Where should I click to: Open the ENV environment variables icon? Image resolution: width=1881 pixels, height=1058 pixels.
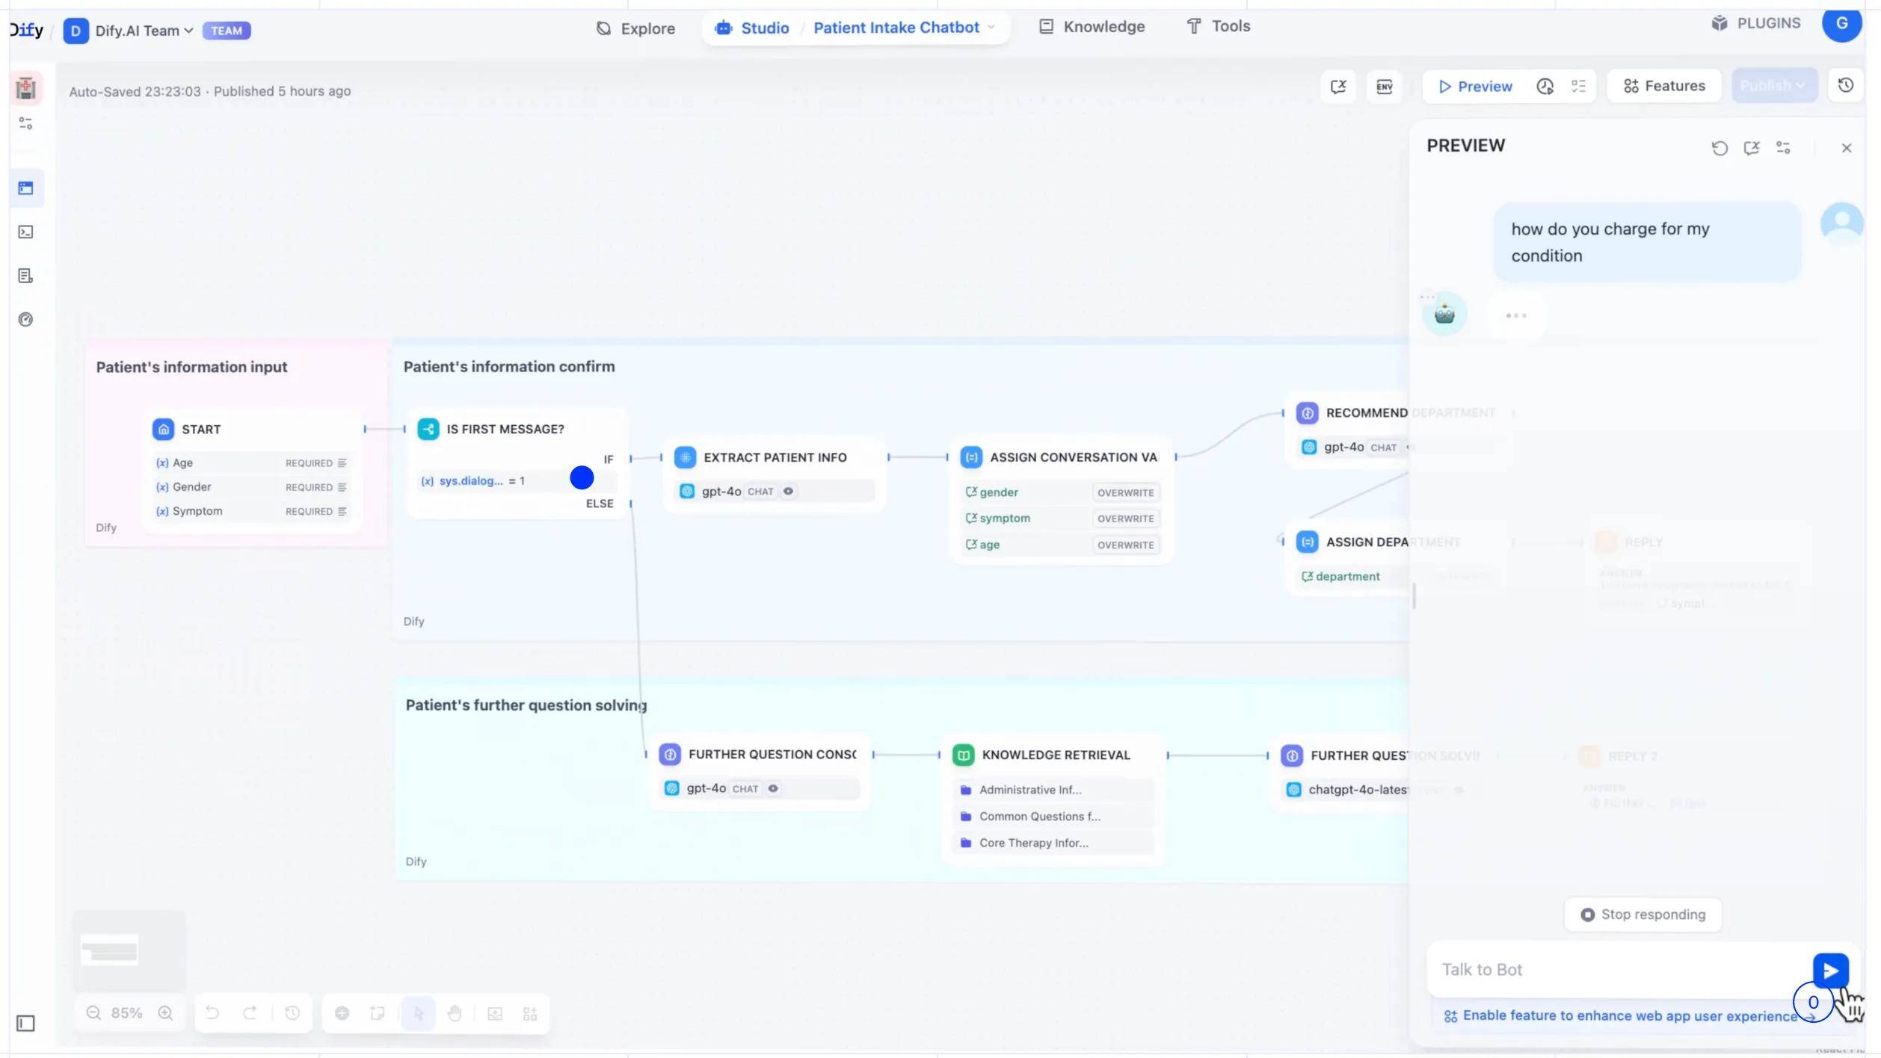1384,87
